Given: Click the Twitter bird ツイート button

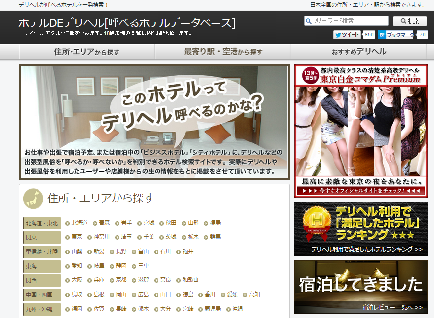Looking at the screenshot, I should [x=347, y=35].
